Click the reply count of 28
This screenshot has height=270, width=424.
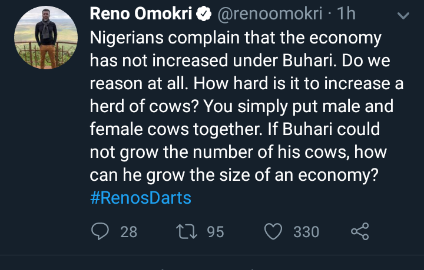coord(128,232)
